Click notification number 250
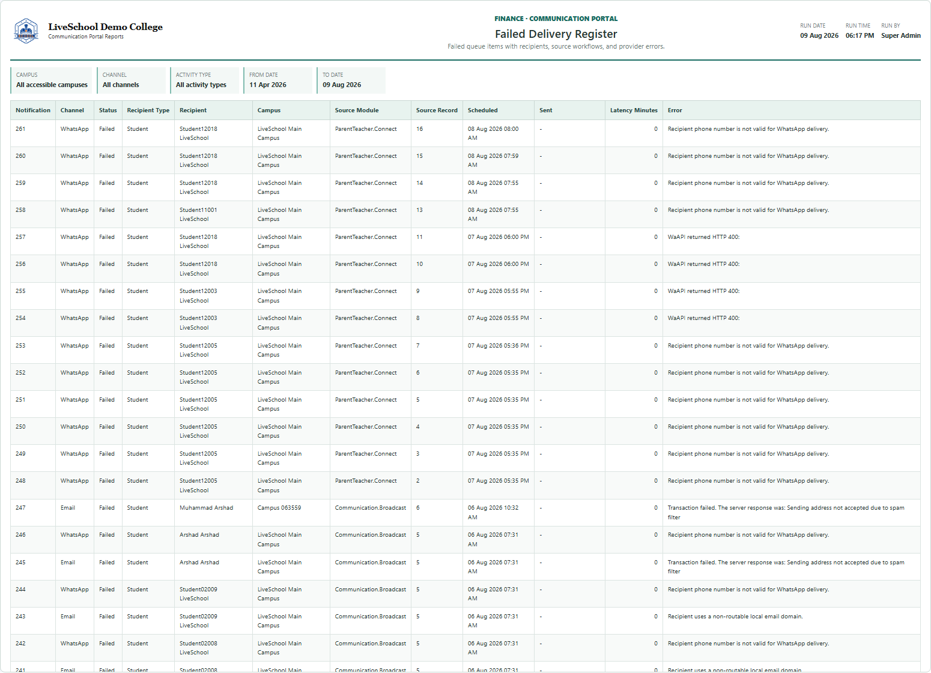Screen dimensions: 931x673 click(x=20, y=427)
